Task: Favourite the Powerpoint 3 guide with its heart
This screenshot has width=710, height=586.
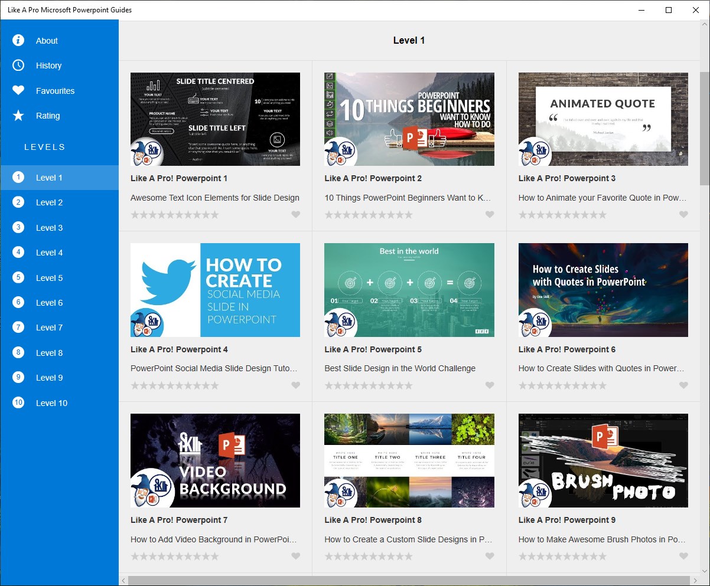Action: coord(683,215)
